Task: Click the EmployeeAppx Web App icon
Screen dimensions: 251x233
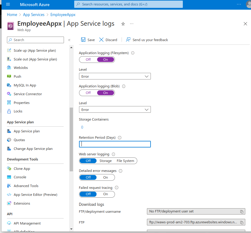Action: point(11,26)
